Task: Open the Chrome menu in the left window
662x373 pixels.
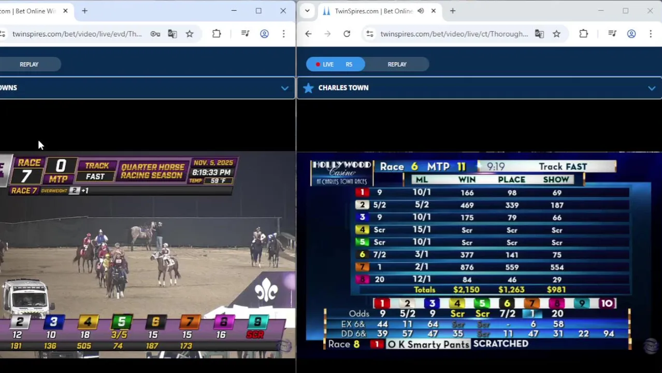Action: (283, 34)
